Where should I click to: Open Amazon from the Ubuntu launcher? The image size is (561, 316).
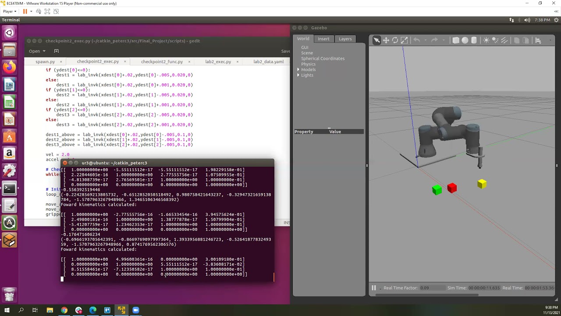[x=9, y=154]
